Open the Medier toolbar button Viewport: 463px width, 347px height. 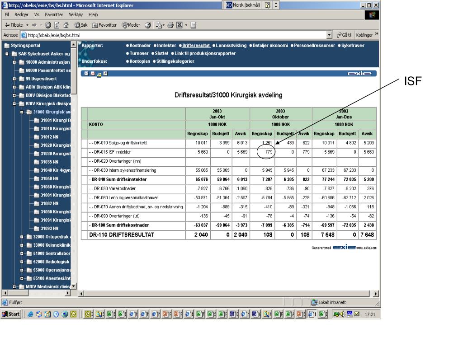pos(131,25)
